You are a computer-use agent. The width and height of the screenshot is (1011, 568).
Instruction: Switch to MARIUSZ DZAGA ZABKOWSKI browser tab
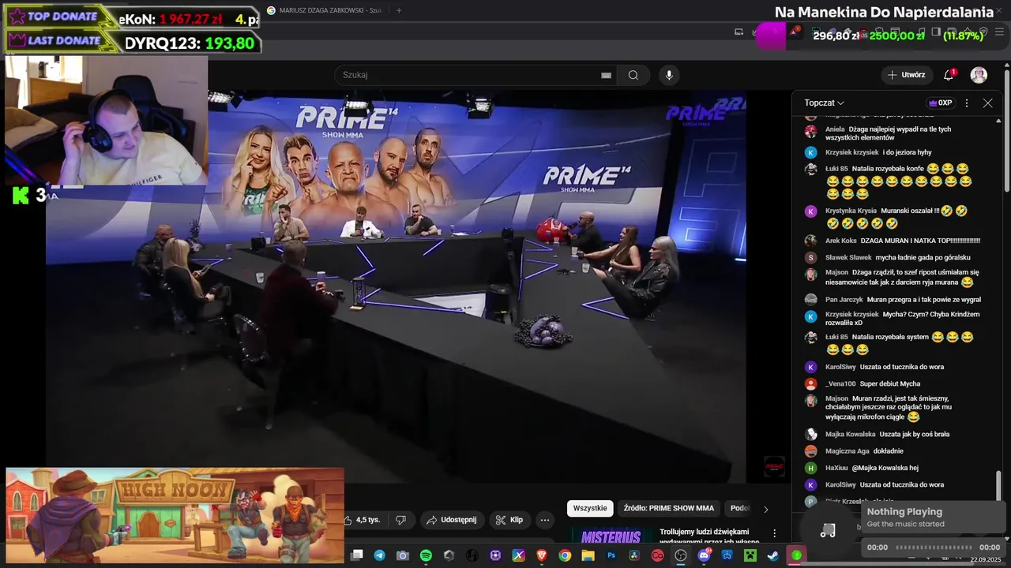pos(325,10)
